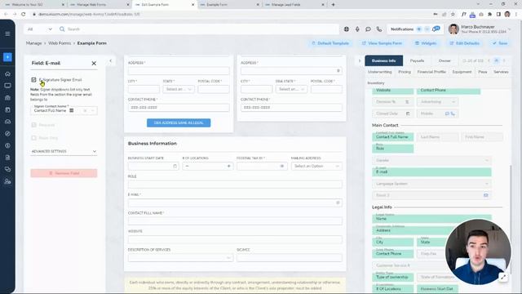Click the Manage breadcrumb link

click(34, 43)
